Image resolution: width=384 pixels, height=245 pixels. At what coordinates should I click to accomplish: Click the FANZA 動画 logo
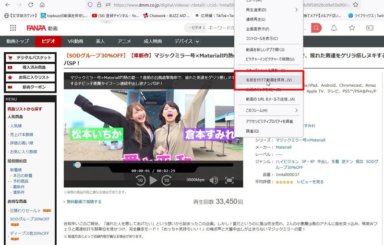coord(42,28)
